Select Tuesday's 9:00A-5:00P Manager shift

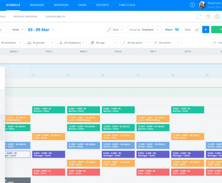tap(49, 154)
